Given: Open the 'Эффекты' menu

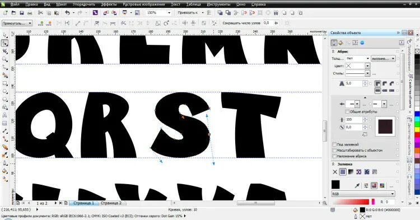Looking at the screenshot, I should [109, 4].
